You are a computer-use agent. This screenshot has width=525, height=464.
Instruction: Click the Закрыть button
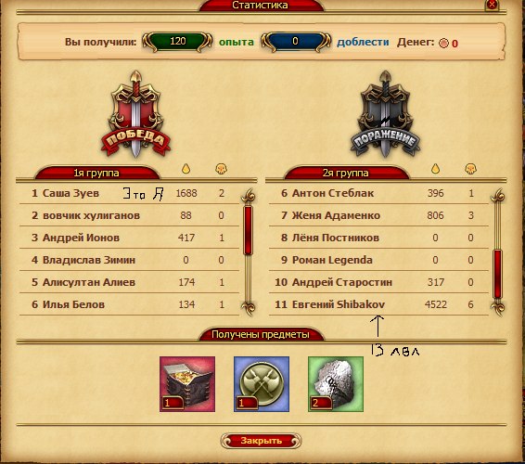click(x=262, y=441)
